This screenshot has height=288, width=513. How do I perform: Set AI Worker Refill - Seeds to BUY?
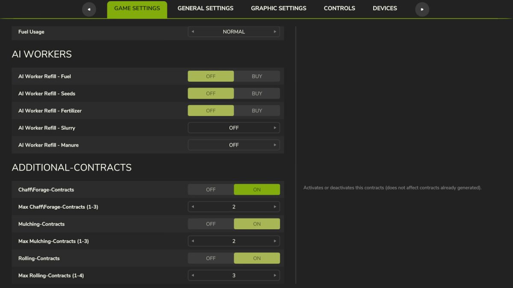pos(257,93)
